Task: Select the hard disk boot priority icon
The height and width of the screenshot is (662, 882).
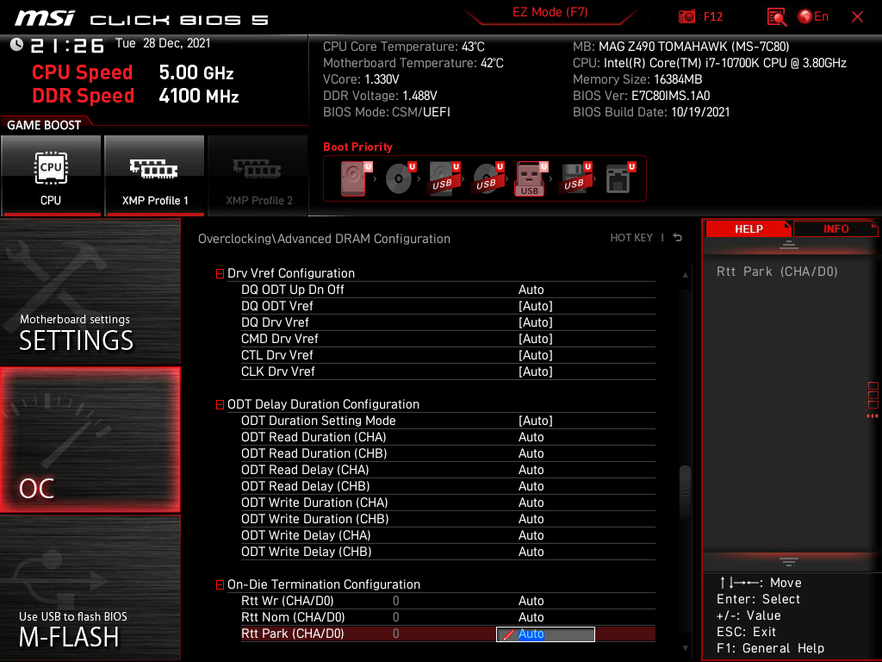Action: 354,178
